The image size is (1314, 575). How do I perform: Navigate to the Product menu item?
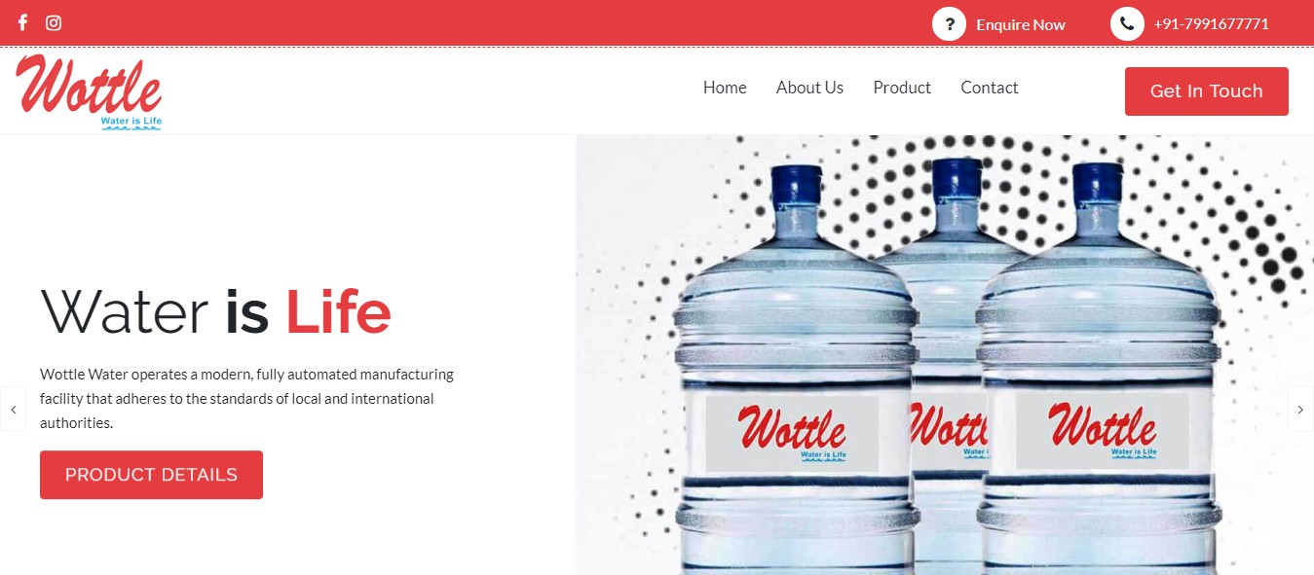(902, 88)
